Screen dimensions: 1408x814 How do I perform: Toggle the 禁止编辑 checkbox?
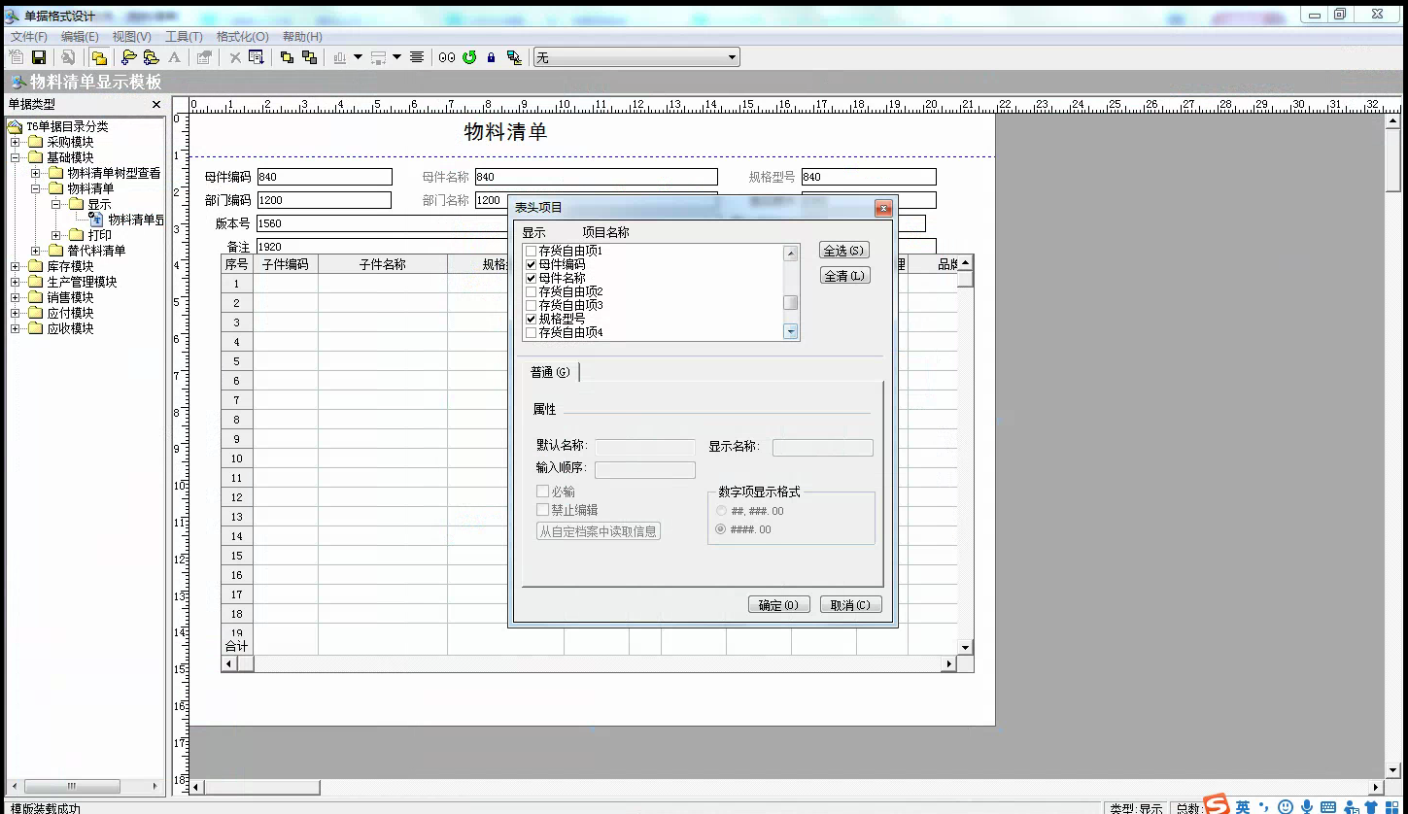coord(543,509)
